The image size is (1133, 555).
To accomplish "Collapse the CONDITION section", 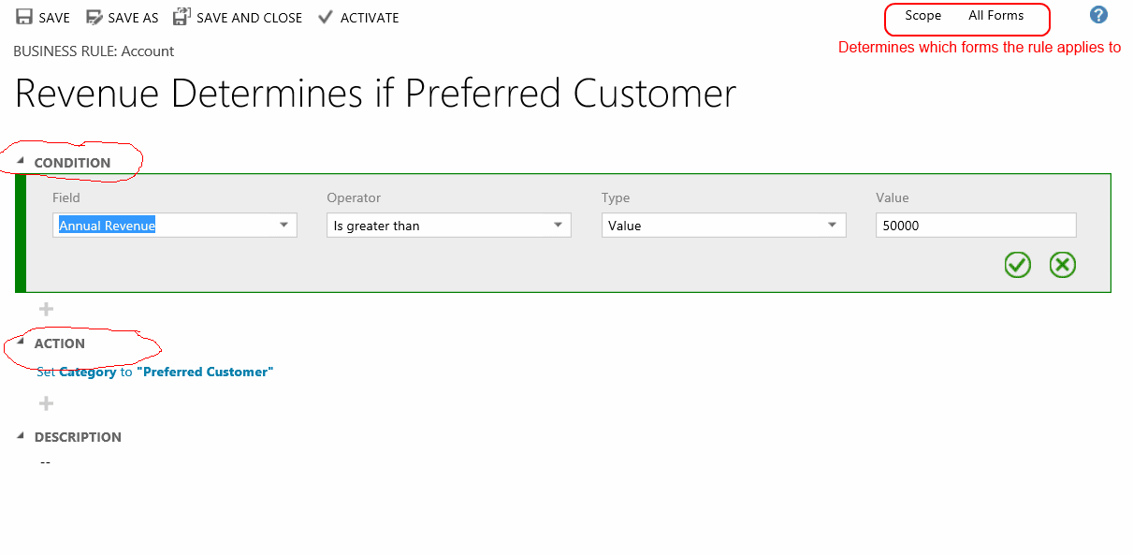I will click(21, 160).
